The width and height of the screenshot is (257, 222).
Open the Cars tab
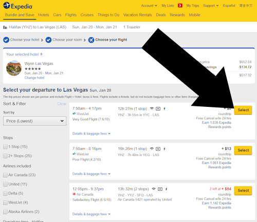[57, 15]
